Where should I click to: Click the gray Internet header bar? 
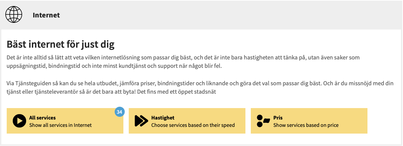(201, 15)
